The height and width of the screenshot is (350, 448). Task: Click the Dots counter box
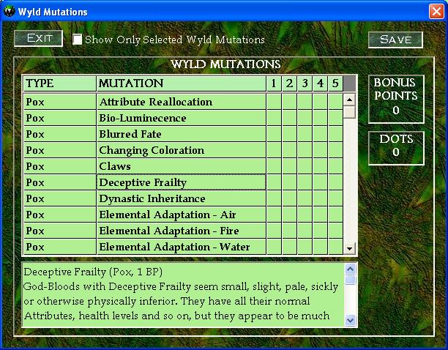[396, 148]
